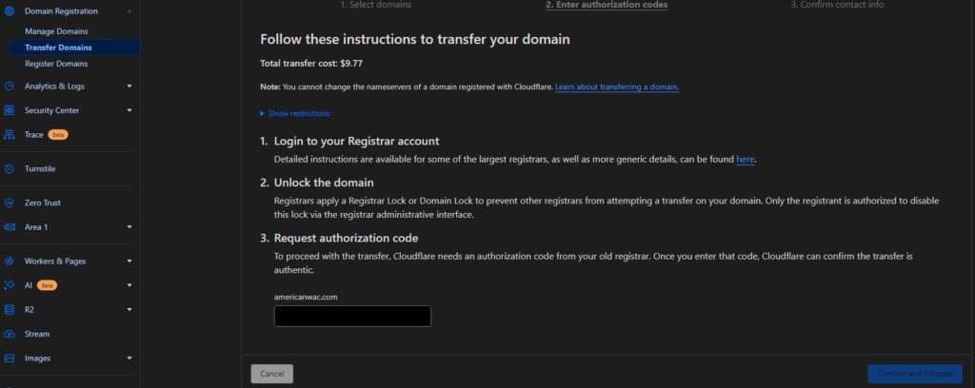Viewport: 975px width, 388px height.
Task: Click the Zero Trust shield icon
Action: click(9, 203)
